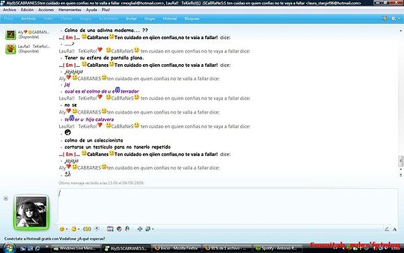
Task: Click Fotos in the blue toolbar
Action: (x=9, y=19)
